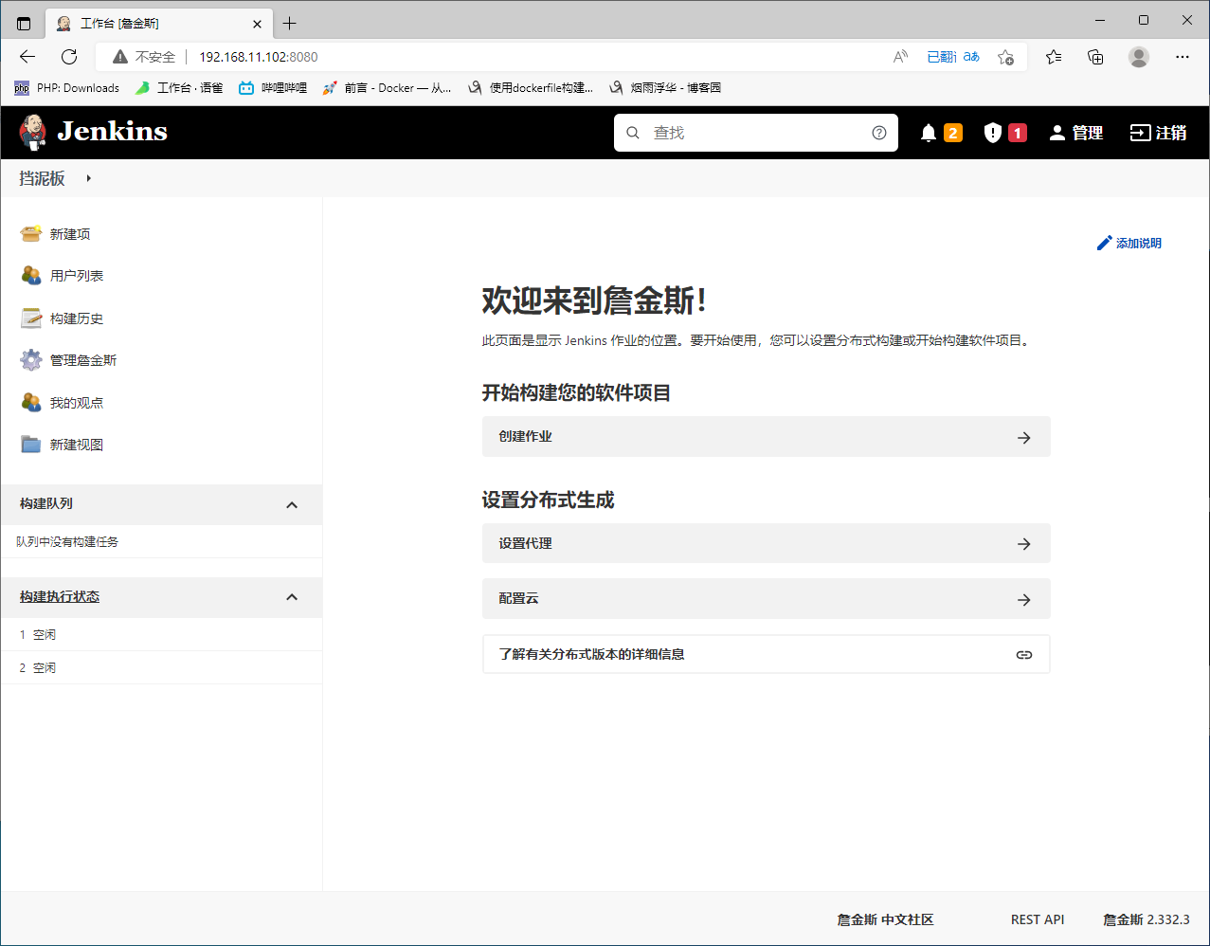The image size is (1210, 946).
Task: Click the browser back arrow
Action: coord(27,57)
